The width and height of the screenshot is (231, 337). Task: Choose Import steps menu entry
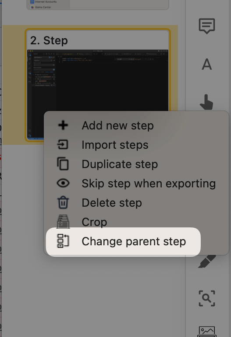(115, 145)
